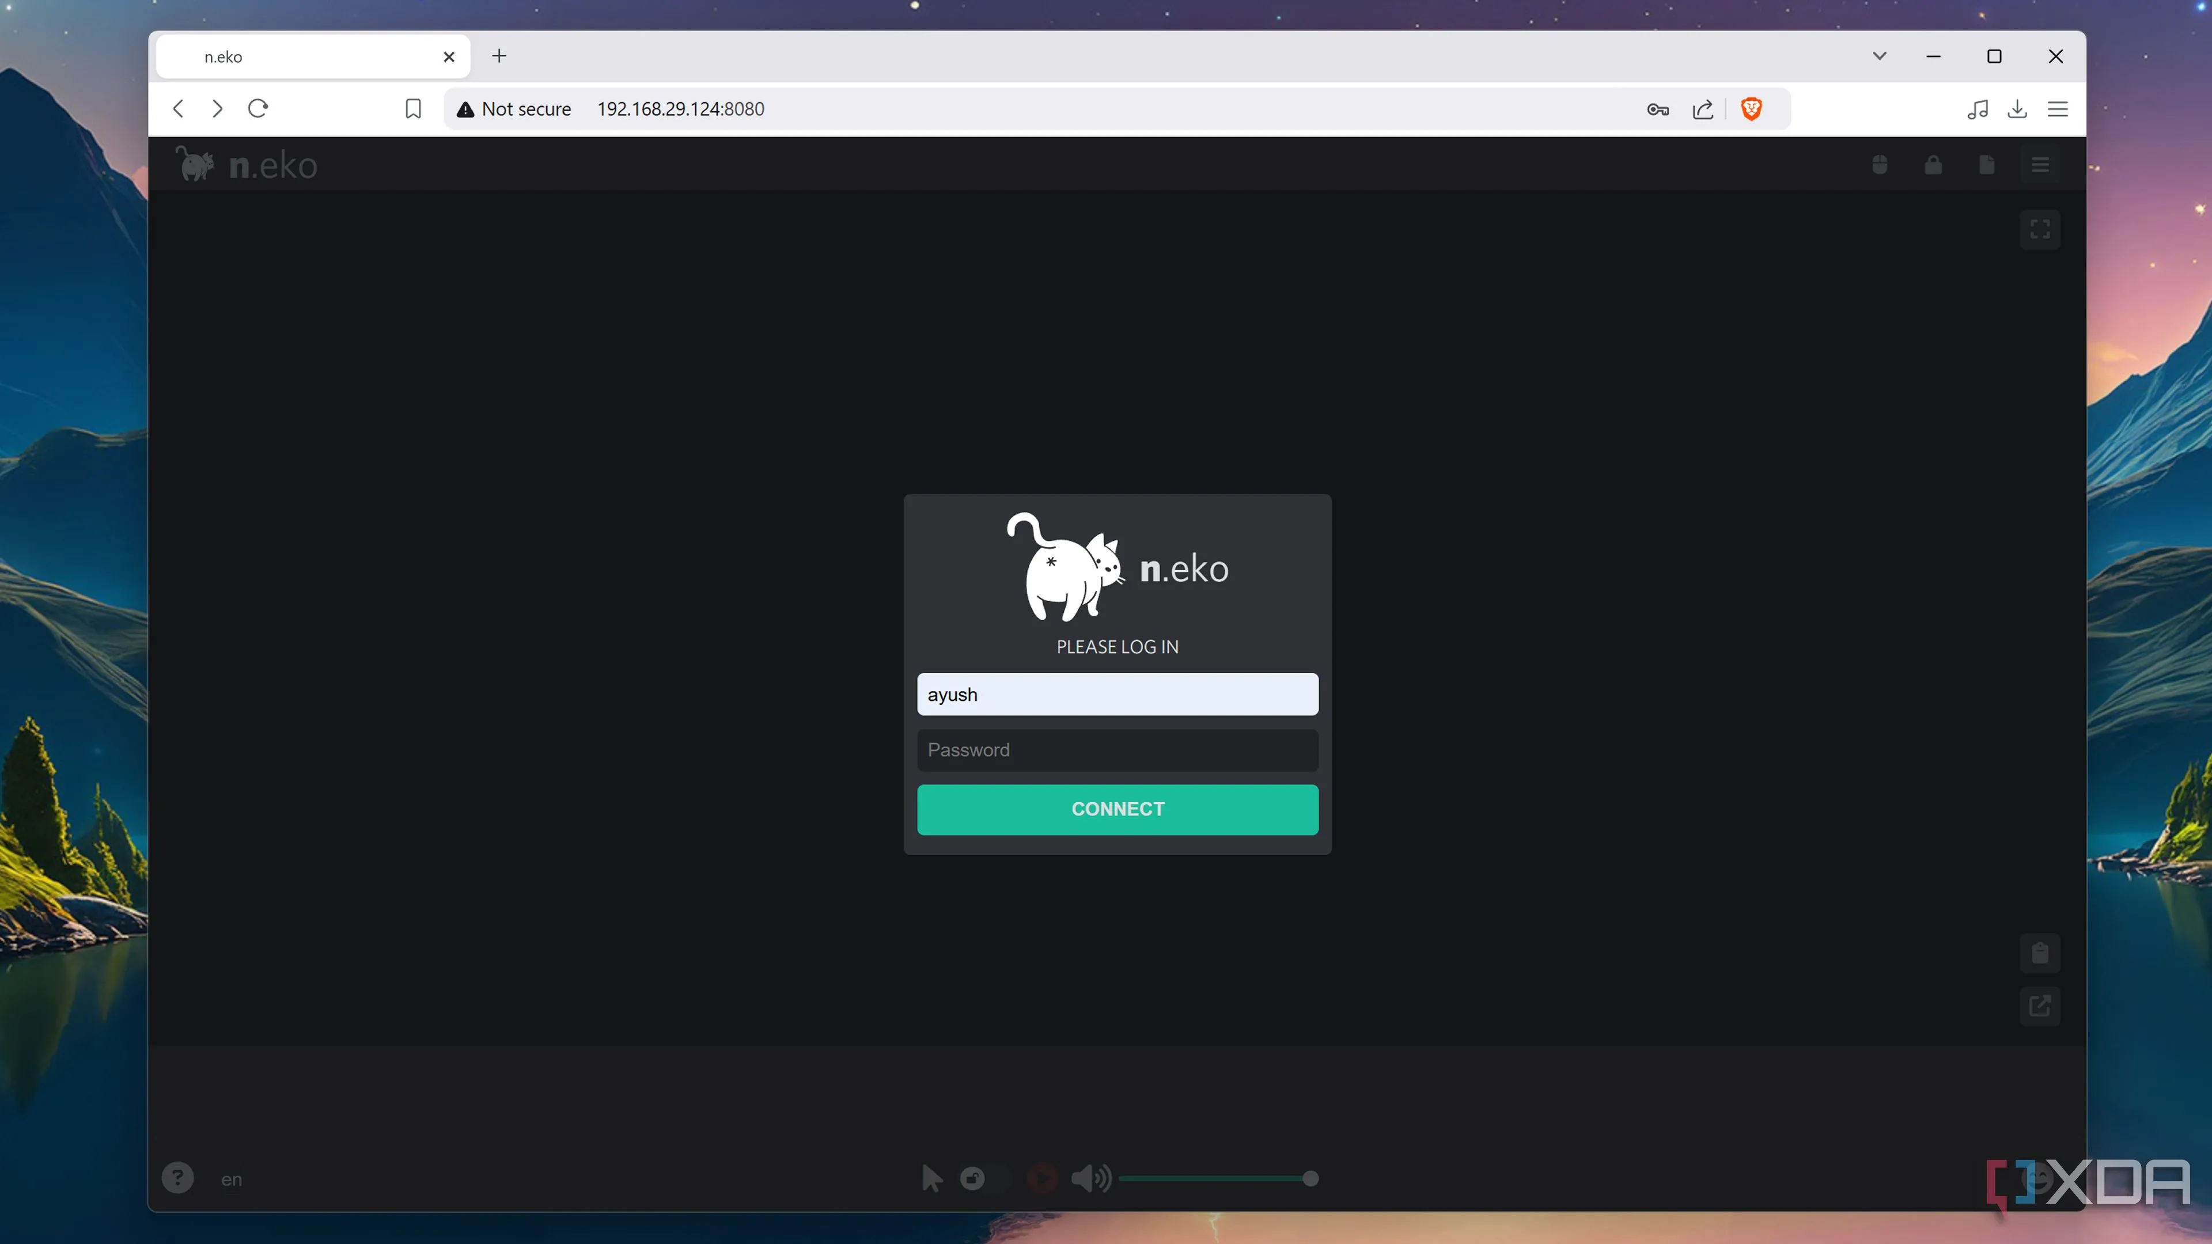This screenshot has width=2212, height=1244.
Task: Click the address bar URL 192.168.29.124:8080
Action: point(680,109)
